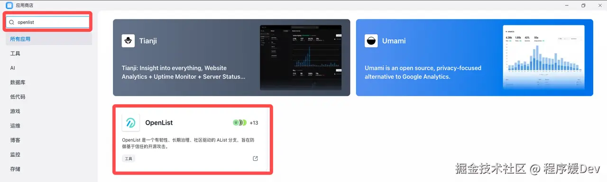The height and width of the screenshot is (182, 607).
Task: Focus the search field containing openlist
Action: tap(48, 22)
